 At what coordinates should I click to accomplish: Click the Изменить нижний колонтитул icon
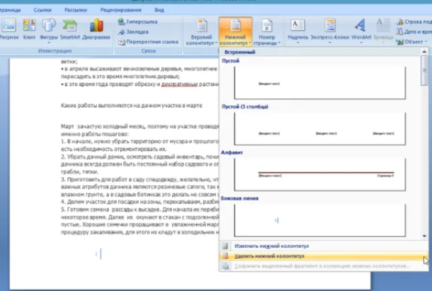225,246
